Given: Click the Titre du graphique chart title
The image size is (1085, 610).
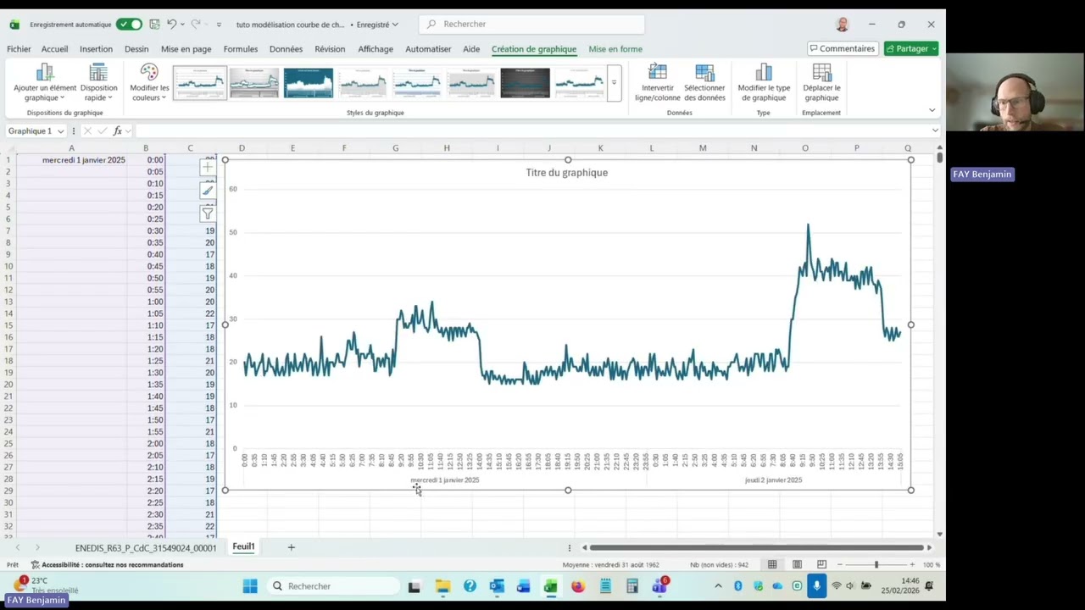Looking at the screenshot, I should click(x=567, y=172).
